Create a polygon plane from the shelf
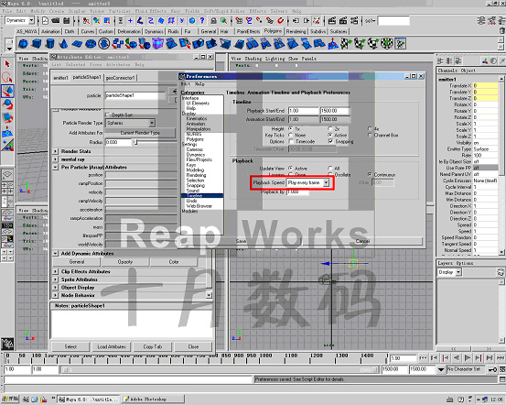The image size is (506, 405). coord(77,44)
